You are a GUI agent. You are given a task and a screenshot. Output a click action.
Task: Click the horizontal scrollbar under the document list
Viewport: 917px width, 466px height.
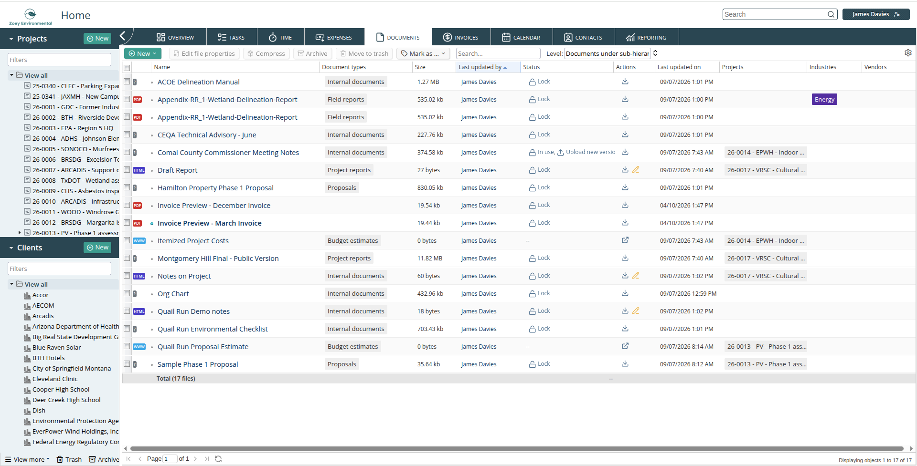click(517, 448)
